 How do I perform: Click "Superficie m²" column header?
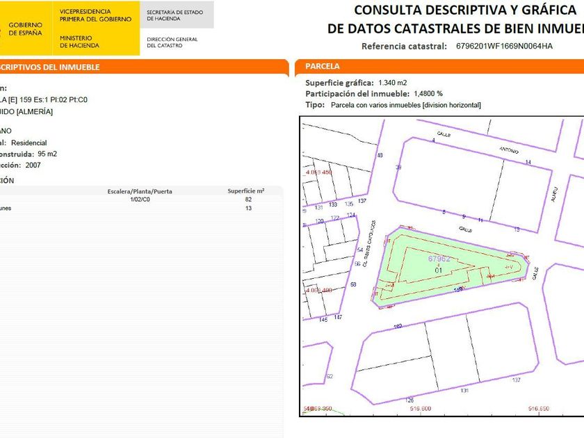coord(246,191)
